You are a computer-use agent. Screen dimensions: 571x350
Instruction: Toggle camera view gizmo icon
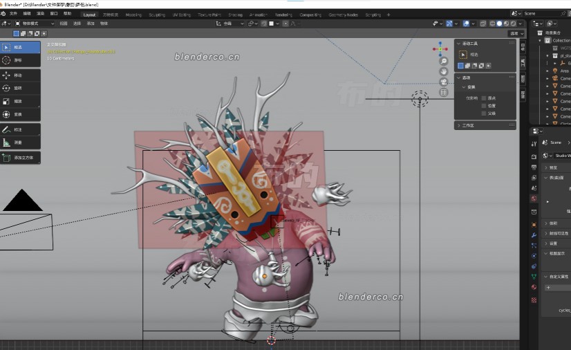click(x=444, y=82)
